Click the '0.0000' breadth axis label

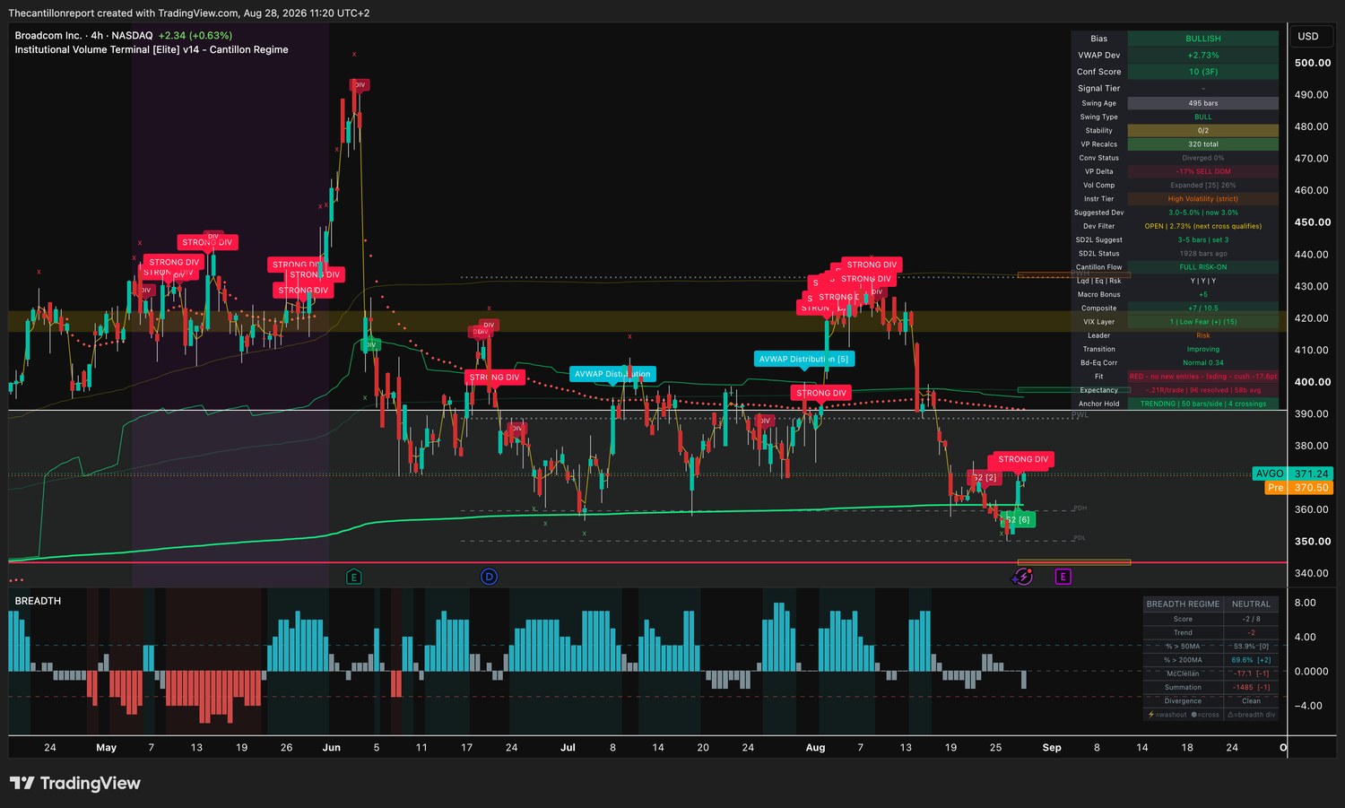click(1311, 672)
